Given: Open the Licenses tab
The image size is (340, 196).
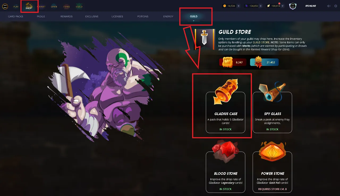Looking at the screenshot, I should coord(117,16).
